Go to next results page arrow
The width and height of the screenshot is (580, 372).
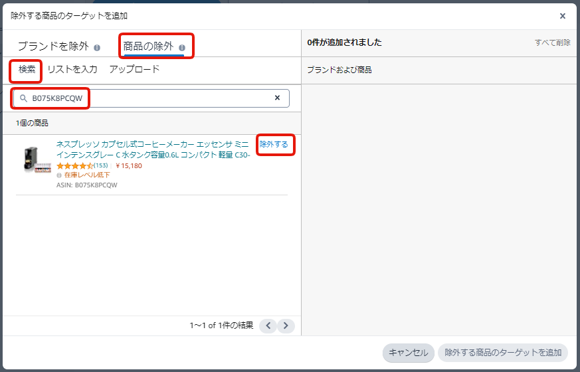point(286,325)
